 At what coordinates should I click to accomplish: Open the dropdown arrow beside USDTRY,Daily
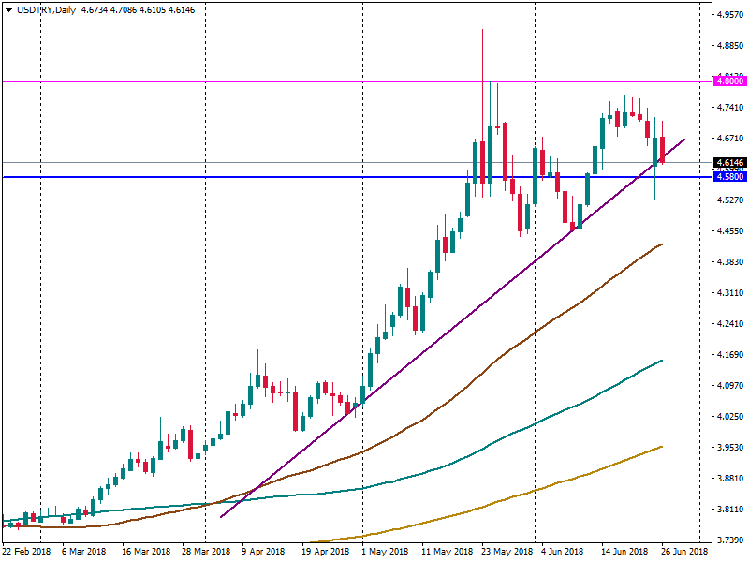[x=9, y=9]
